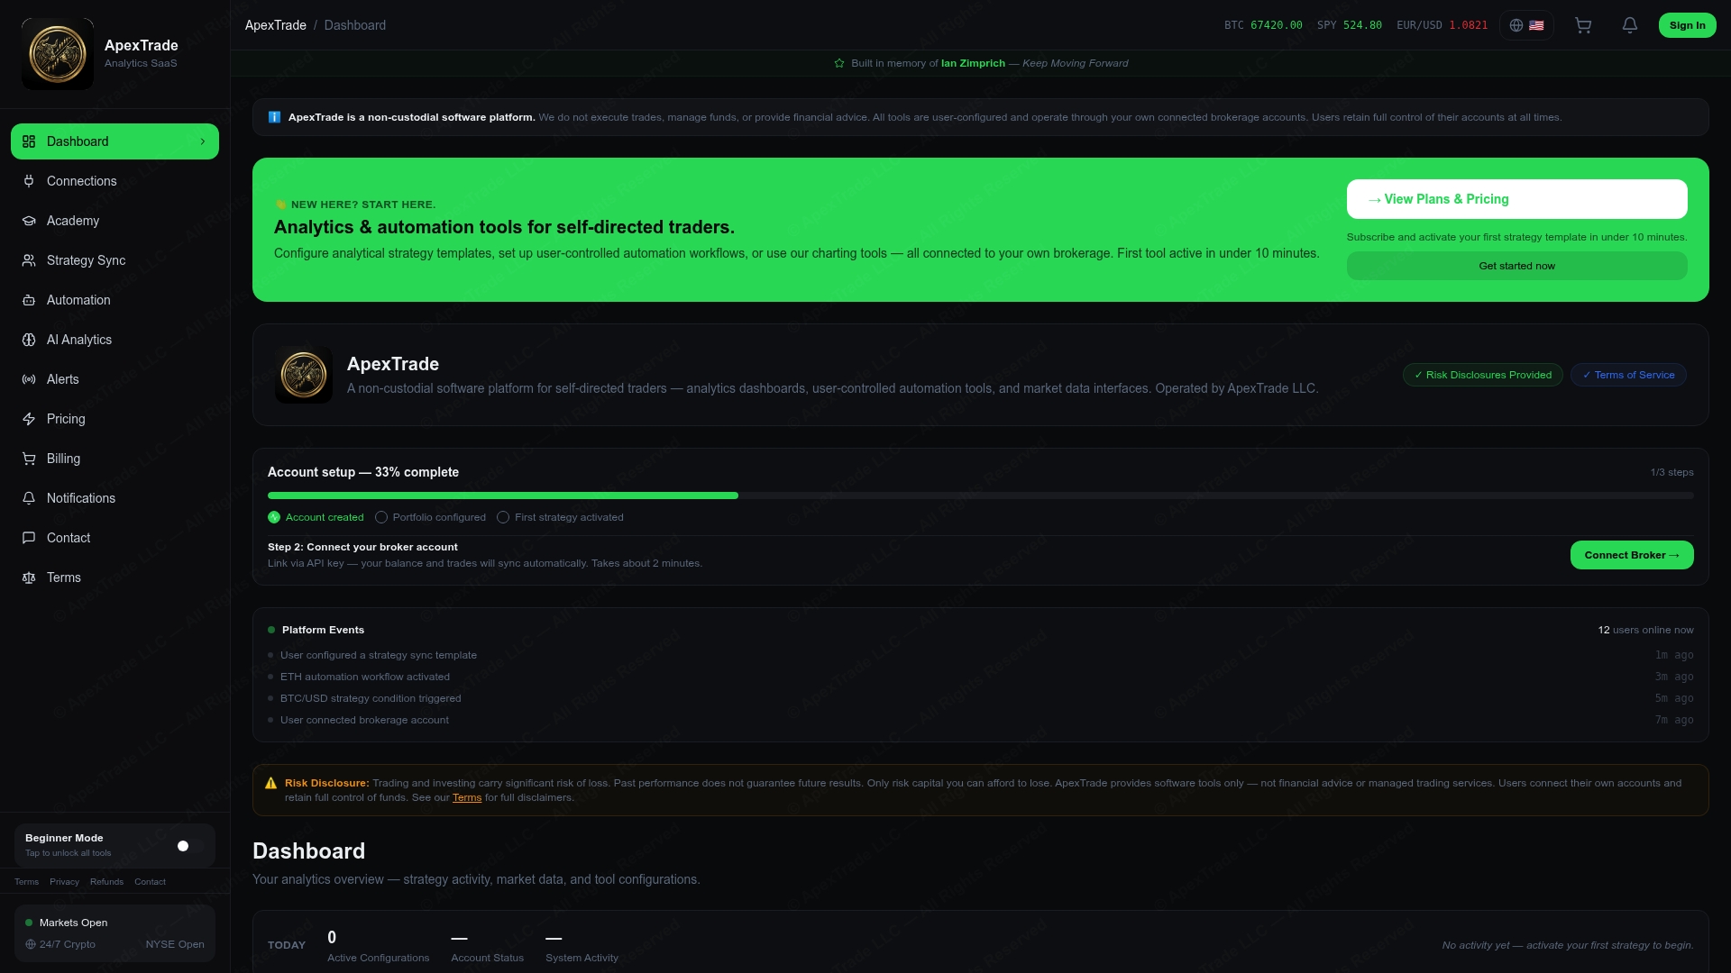The image size is (1731, 973).
Task: Click the info icon in non-custodial notice
Action: 275,117
